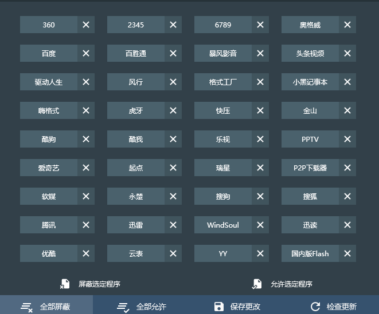
Task: Select the 国内版Flash program tile
Action: coord(310,253)
